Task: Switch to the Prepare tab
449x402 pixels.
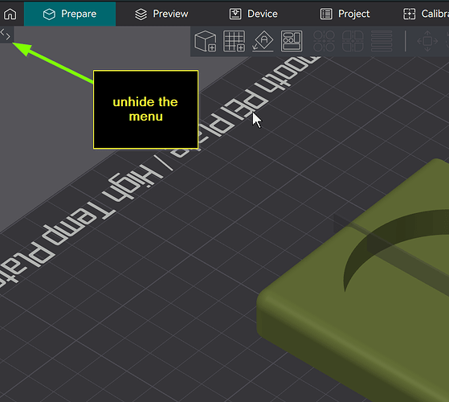Action: pyautogui.click(x=70, y=14)
